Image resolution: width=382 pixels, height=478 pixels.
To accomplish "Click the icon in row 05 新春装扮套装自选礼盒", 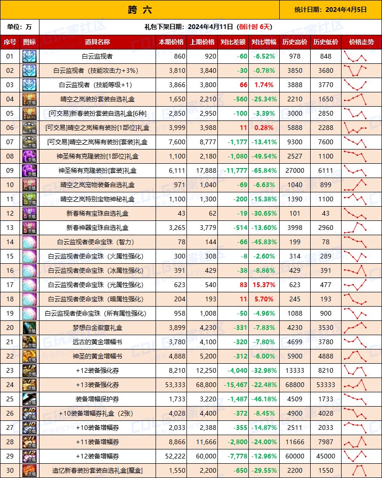I will coord(29,113).
